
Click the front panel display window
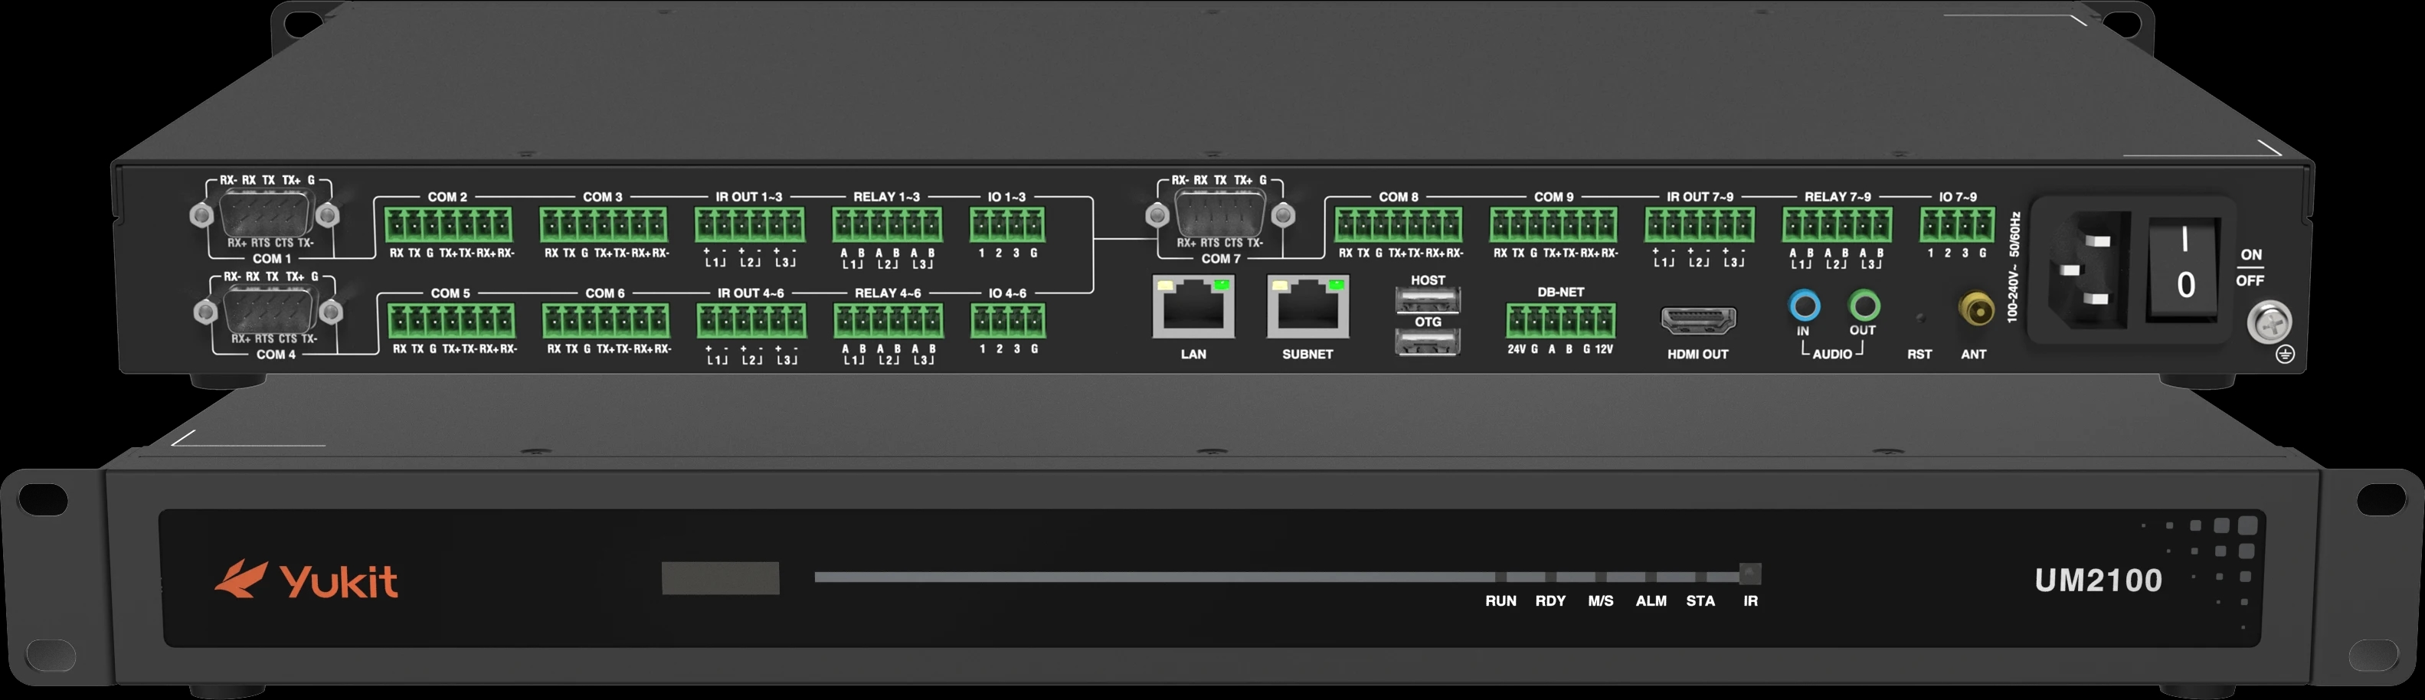[720, 577]
